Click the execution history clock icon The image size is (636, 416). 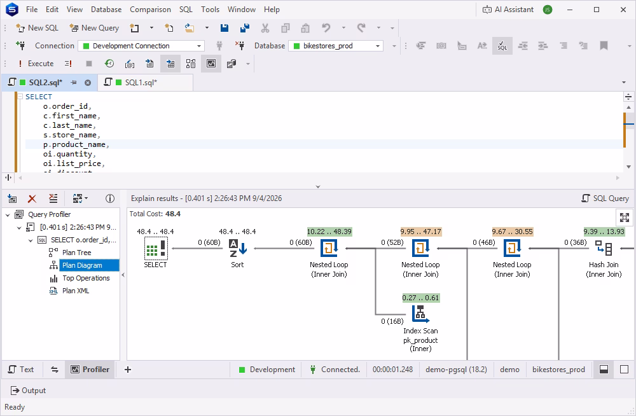pos(109,64)
